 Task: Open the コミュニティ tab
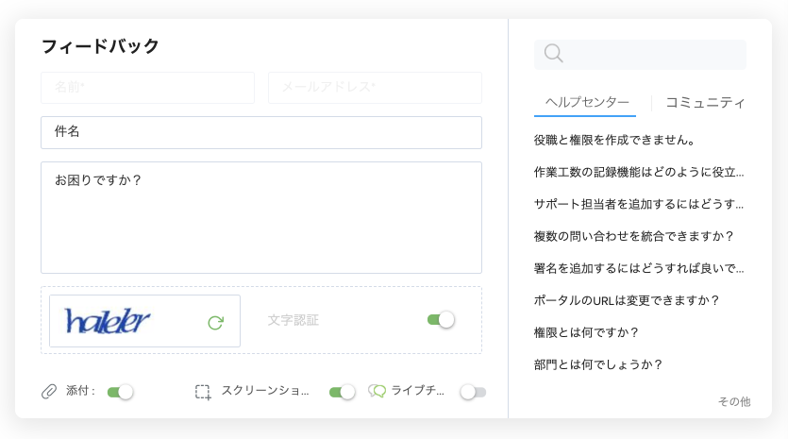(x=705, y=103)
